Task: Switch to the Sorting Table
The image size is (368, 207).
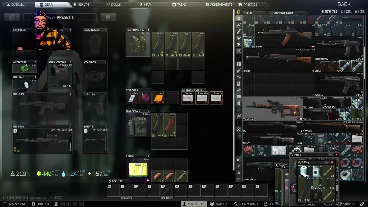Action: [282, 13]
